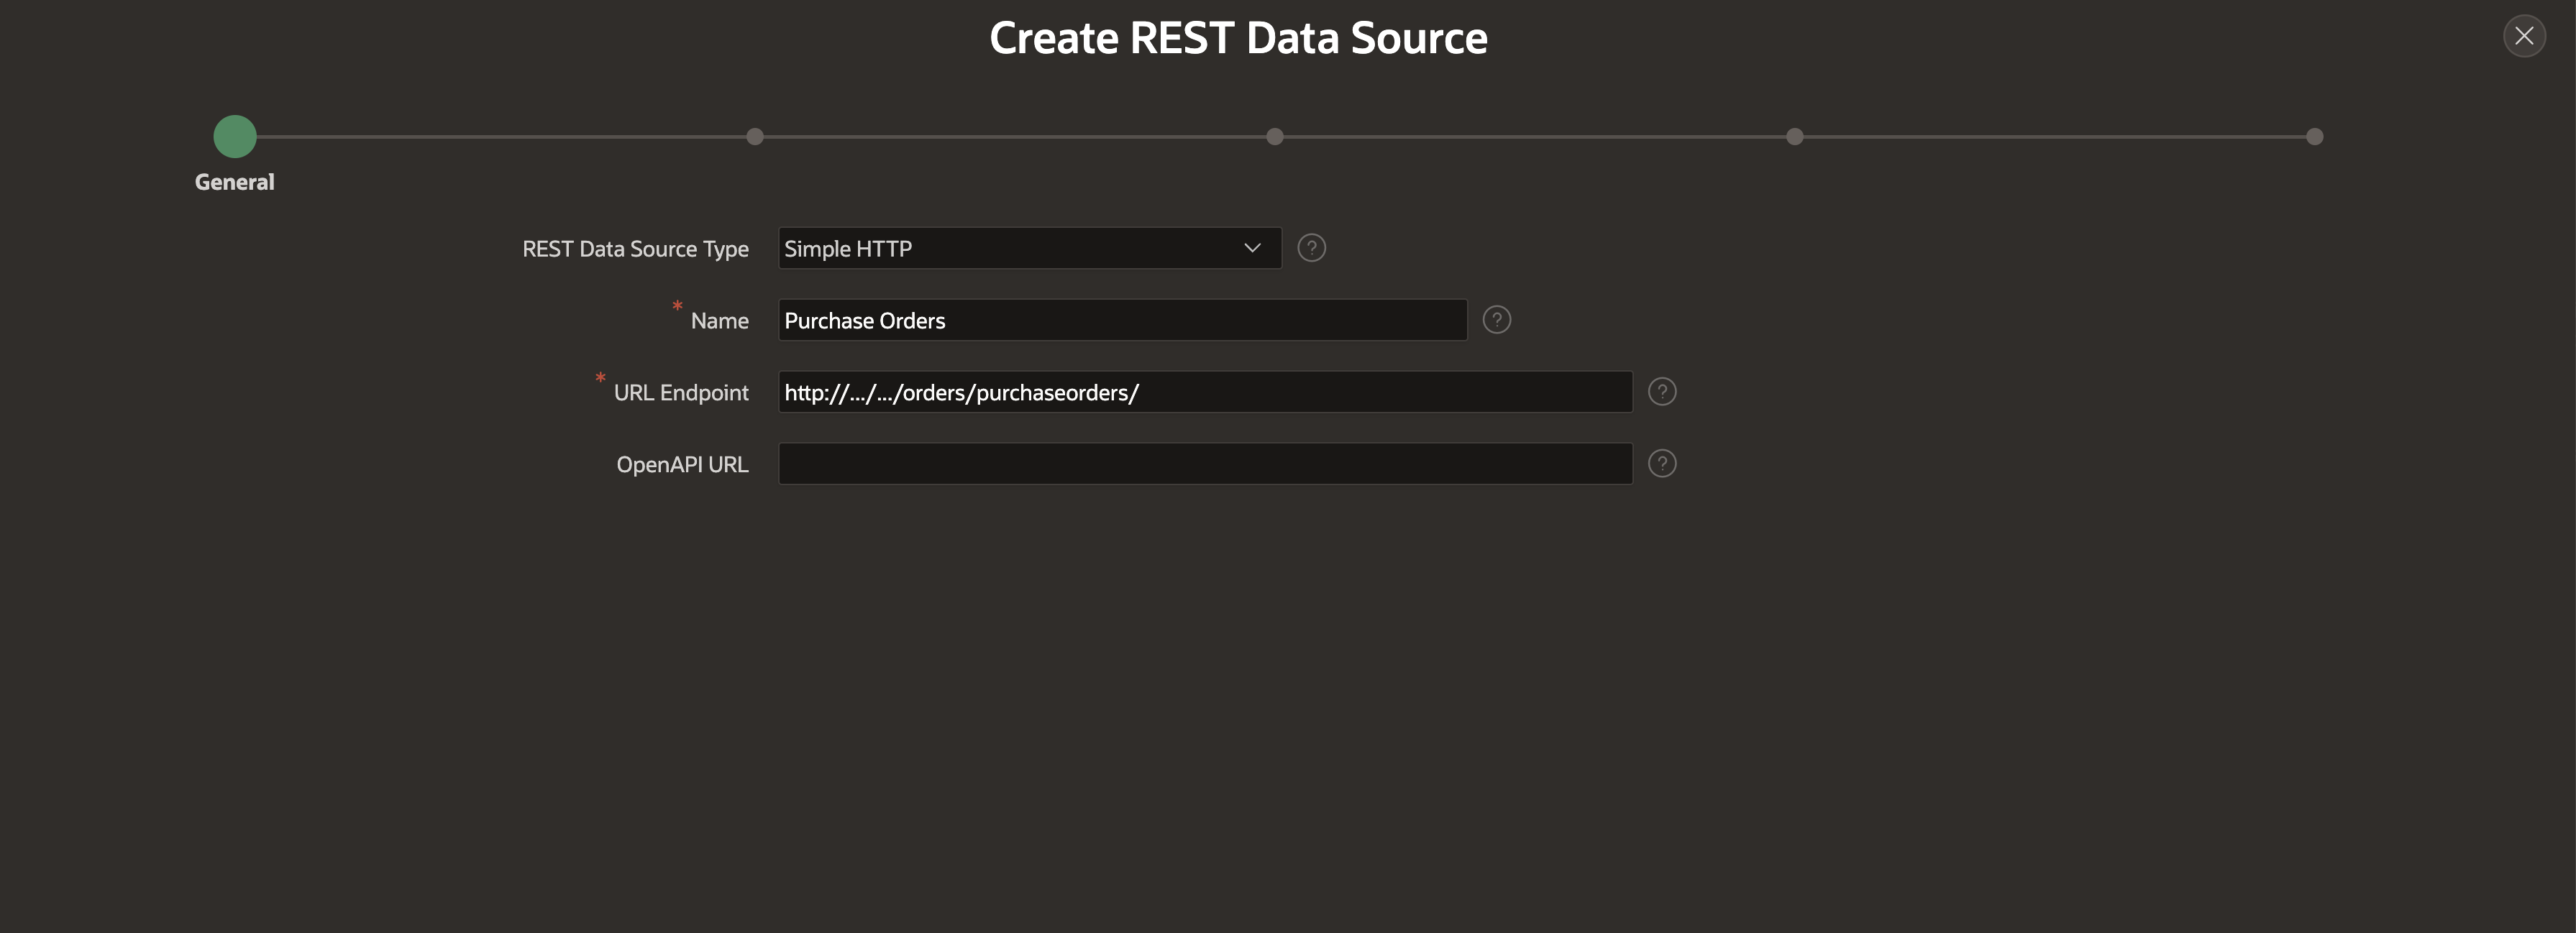Image resolution: width=2576 pixels, height=933 pixels.
Task: Jump to the last wizard step dot
Action: pos(2314,137)
